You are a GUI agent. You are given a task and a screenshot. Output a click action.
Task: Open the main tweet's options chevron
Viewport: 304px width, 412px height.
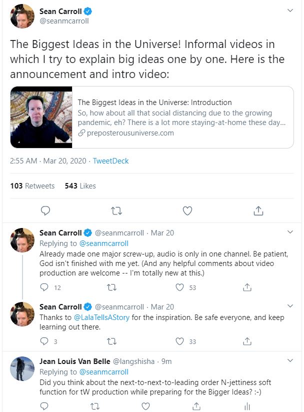[x=289, y=9]
